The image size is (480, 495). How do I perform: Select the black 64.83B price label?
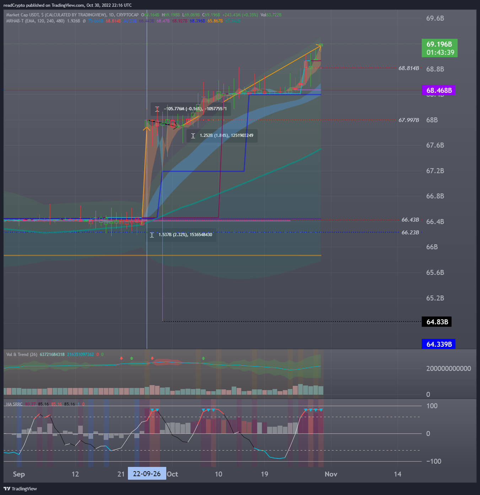coord(437,322)
